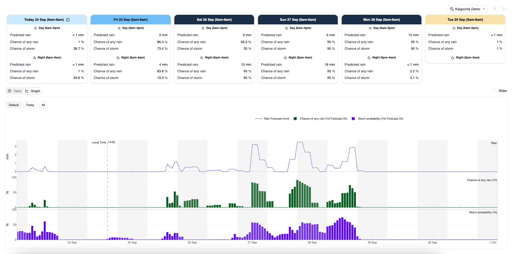Click the 27 Sep date axis label
This screenshot has width=513, height=254.
[x=252, y=243]
